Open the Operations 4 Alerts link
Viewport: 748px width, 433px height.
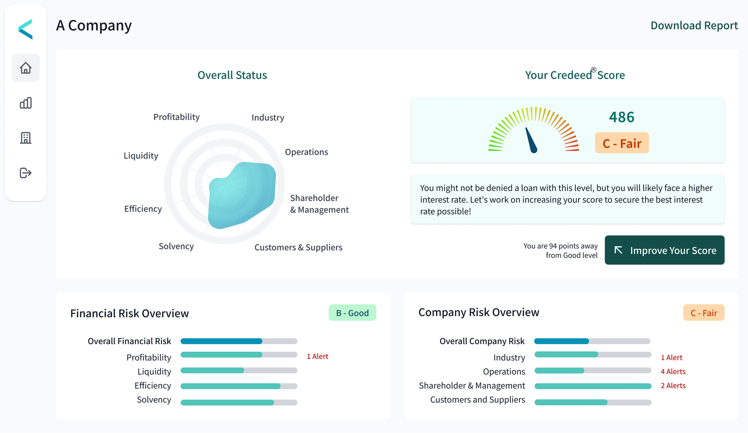[x=673, y=371]
